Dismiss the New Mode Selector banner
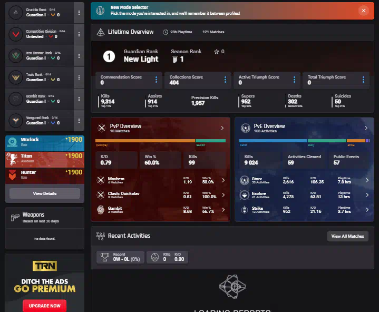 [364, 11]
